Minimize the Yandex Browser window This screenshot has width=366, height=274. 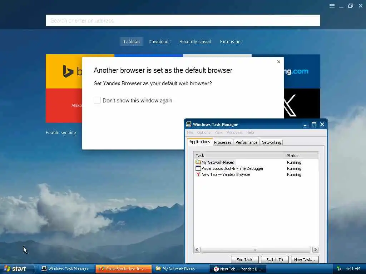click(x=341, y=6)
